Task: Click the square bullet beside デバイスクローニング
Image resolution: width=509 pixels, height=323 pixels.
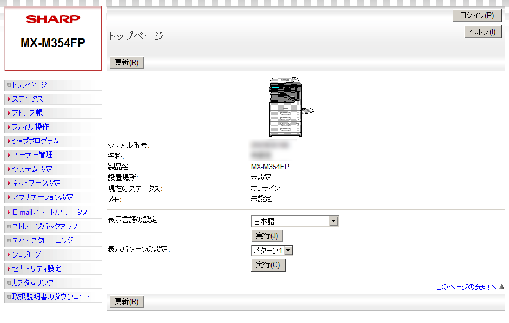Action: tap(9, 241)
